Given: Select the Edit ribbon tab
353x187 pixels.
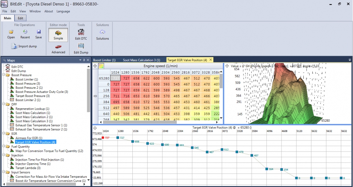Looking at the screenshot, I should pyautogui.click(x=20, y=18).
